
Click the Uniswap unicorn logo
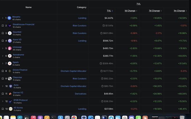point(10,48)
